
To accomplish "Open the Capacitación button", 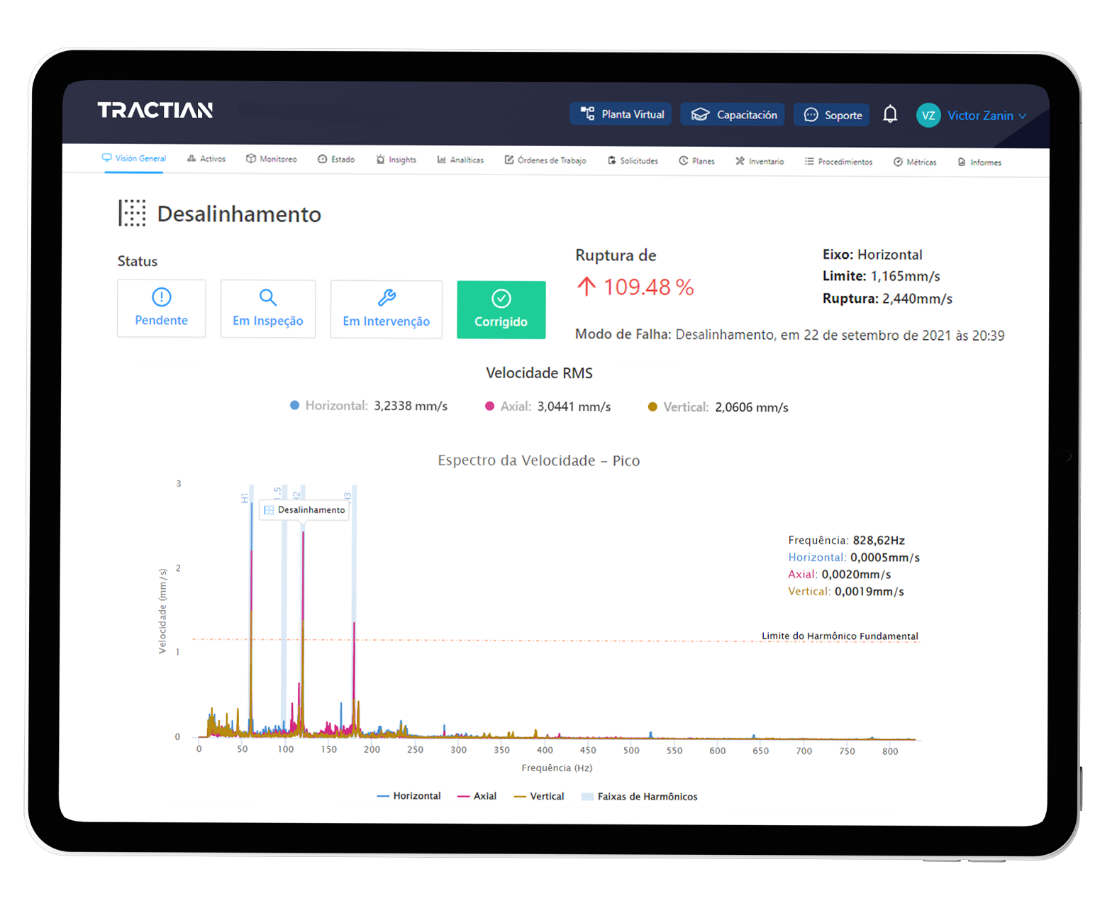I will [x=733, y=115].
